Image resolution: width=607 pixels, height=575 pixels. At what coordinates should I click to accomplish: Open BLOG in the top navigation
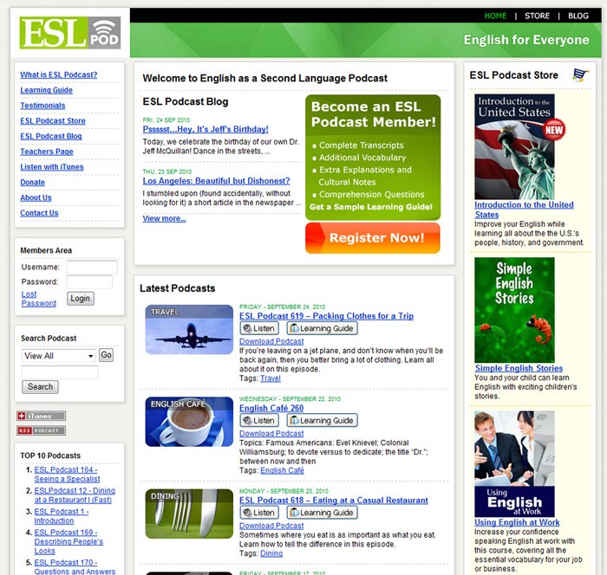tap(578, 16)
